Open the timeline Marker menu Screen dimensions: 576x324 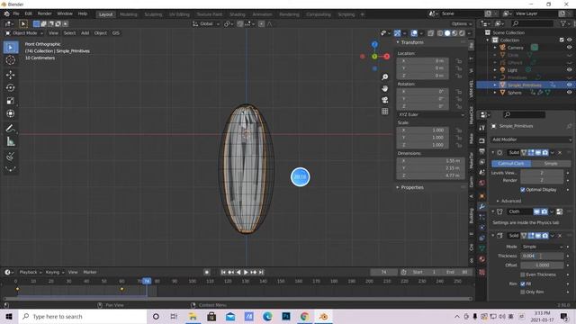[90, 272]
